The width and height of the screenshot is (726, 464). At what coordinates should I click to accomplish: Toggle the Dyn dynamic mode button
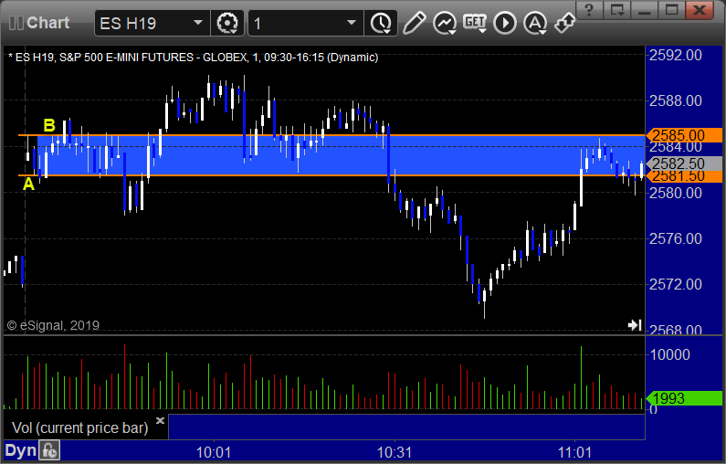point(20,450)
